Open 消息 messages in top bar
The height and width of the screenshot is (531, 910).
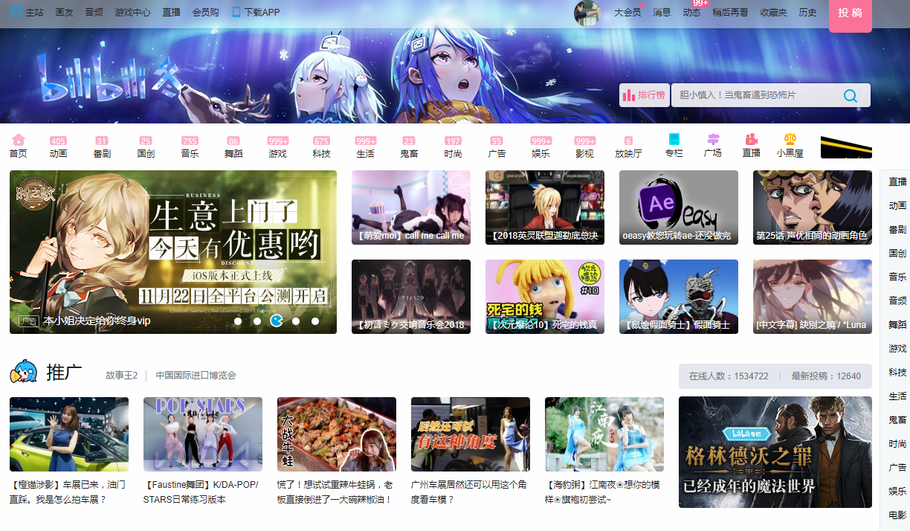coord(662,13)
